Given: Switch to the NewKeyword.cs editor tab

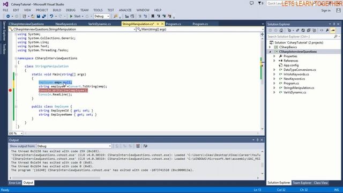Looking at the screenshot, I should click(x=66, y=24).
